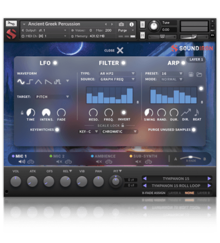Select the triangle LFO waveform icon

tap(38, 82)
